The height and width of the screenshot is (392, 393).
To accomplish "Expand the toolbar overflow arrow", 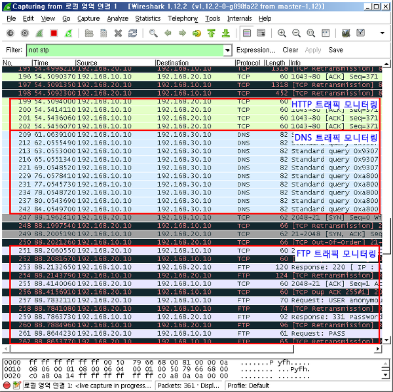I will pos(383,33).
